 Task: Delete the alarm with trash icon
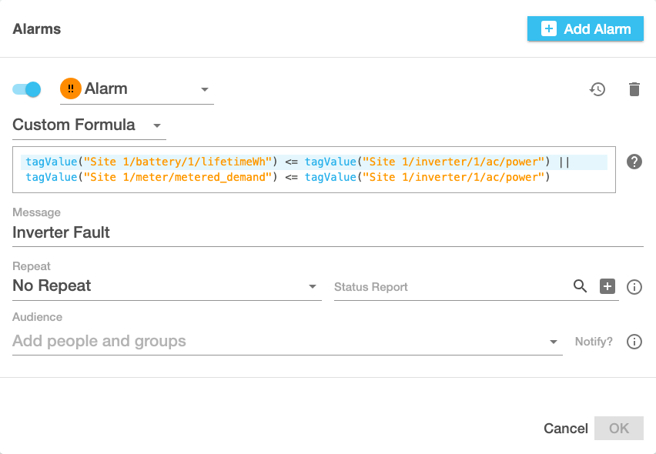(634, 89)
